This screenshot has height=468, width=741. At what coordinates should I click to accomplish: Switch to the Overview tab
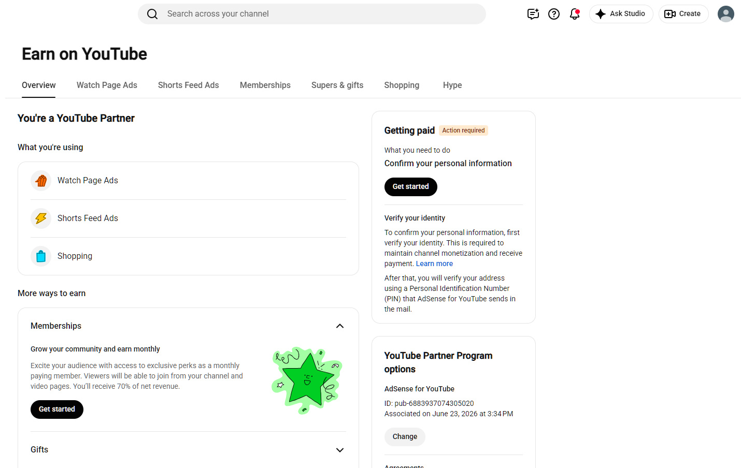(39, 85)
